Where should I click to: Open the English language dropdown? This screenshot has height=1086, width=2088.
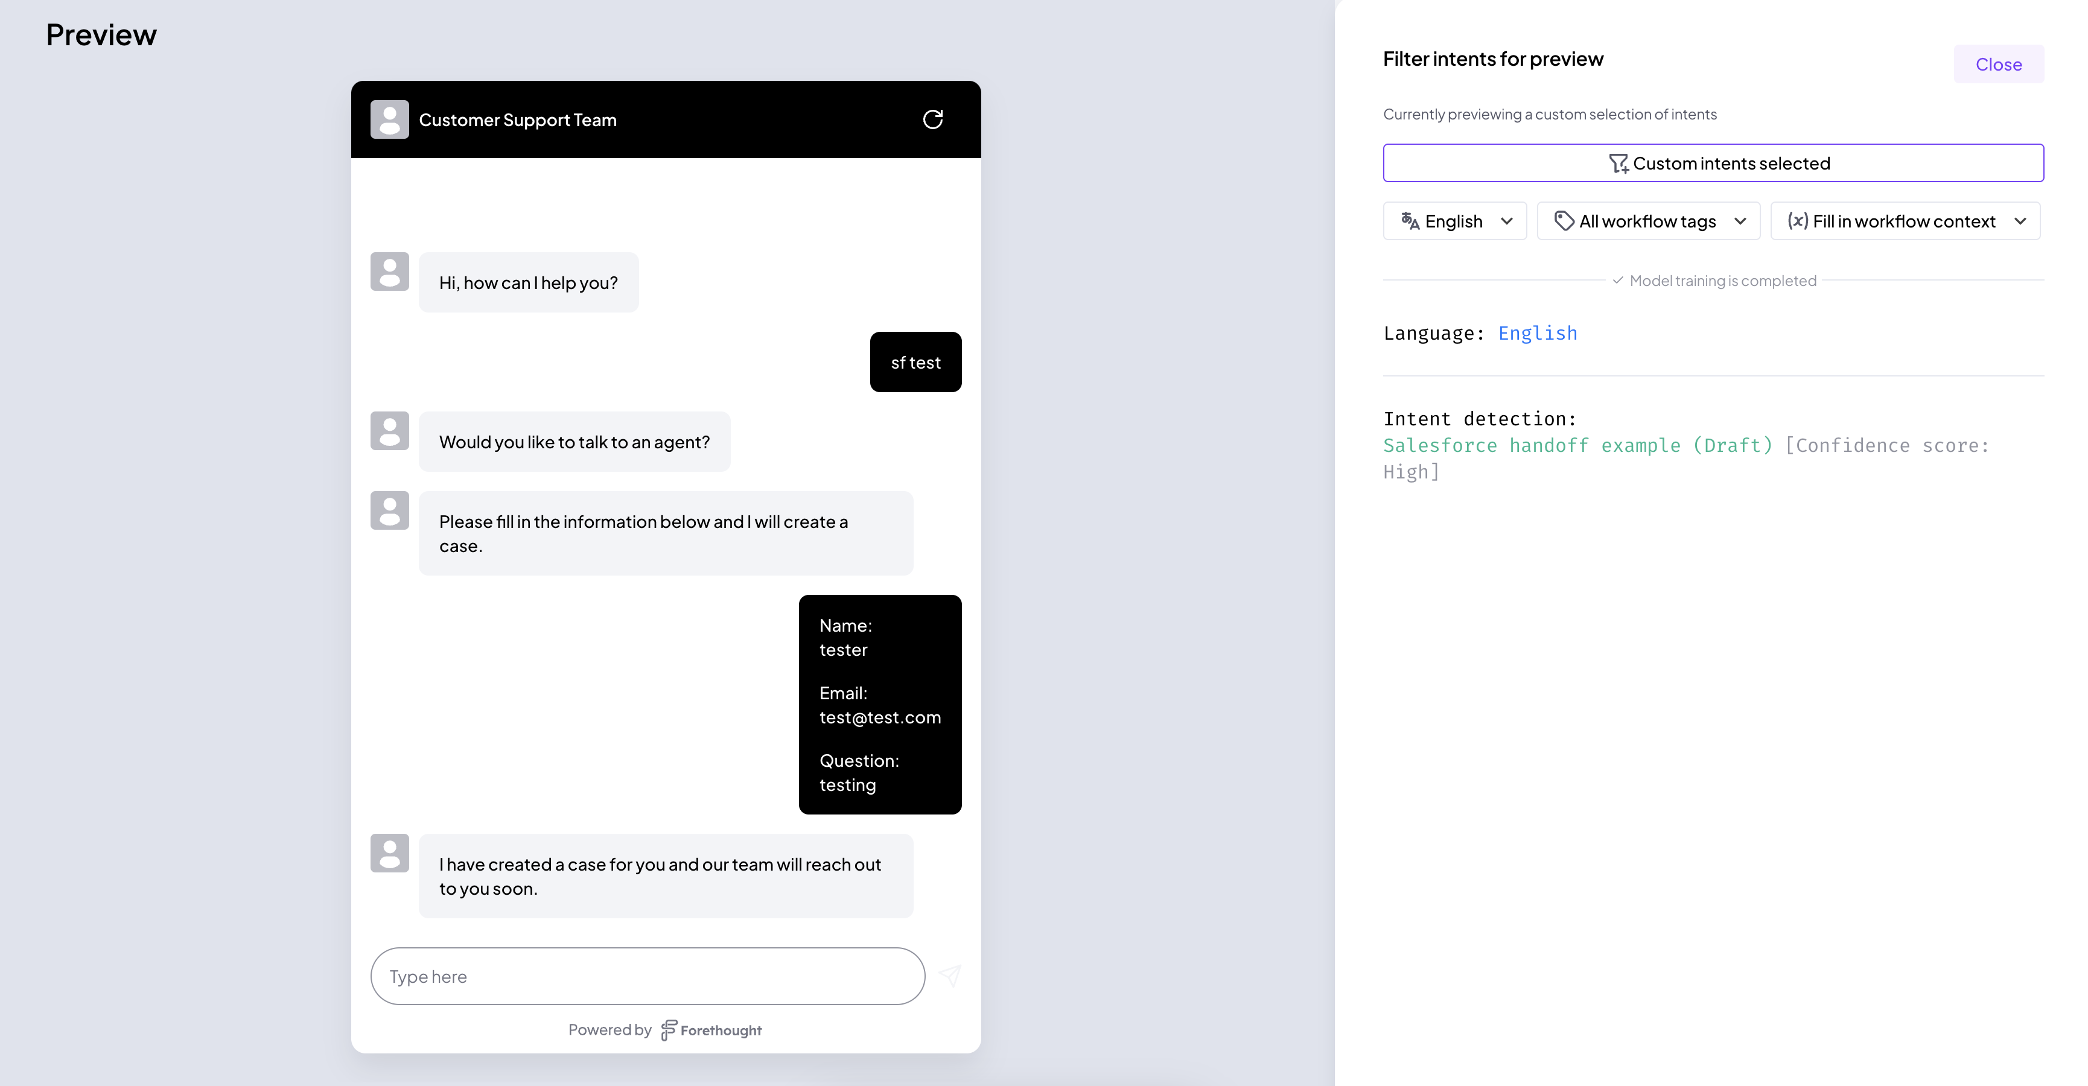pos(1455,221)
